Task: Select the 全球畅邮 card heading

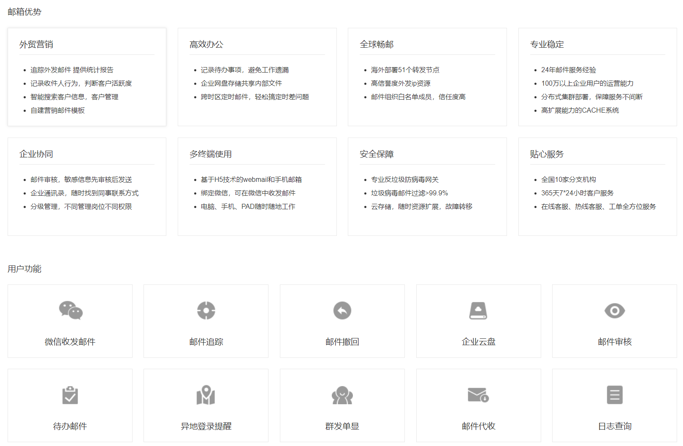Action: point(377,44)
